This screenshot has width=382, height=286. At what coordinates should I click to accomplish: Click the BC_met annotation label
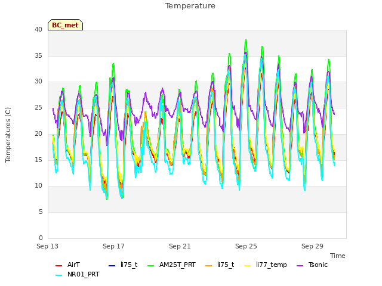click(65, 25)
